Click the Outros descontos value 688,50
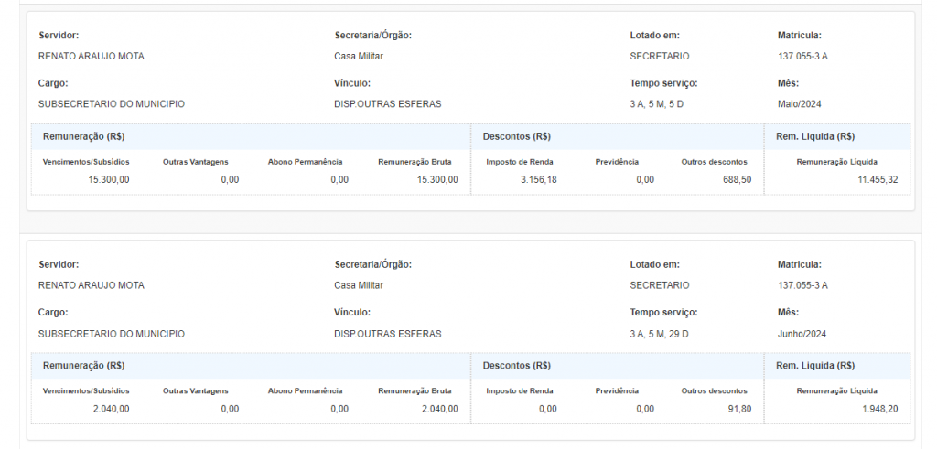The width and height of the screenshot is (937, 449). 735,179
